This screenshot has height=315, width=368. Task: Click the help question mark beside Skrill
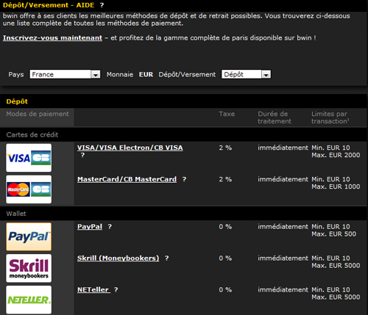coord(166,258)
